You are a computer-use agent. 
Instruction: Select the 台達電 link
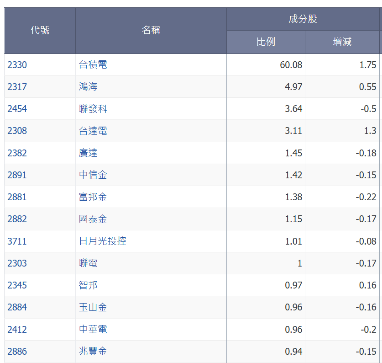tap(92, 131)
